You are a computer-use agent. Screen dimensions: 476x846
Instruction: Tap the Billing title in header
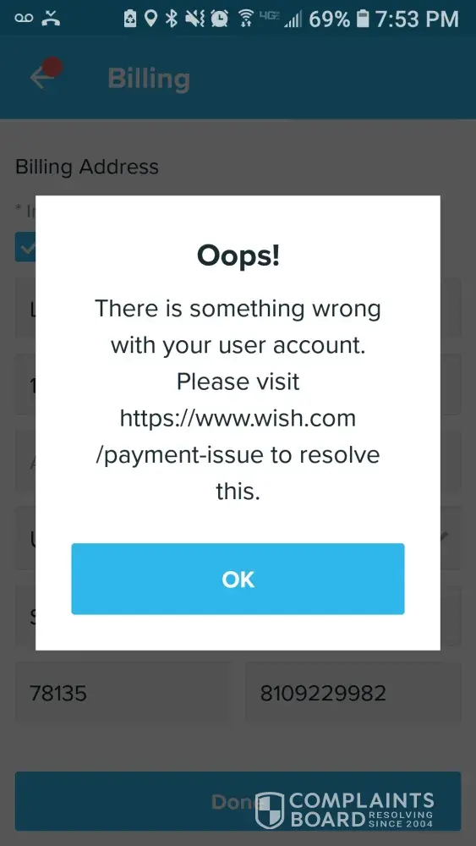[149, 78]
